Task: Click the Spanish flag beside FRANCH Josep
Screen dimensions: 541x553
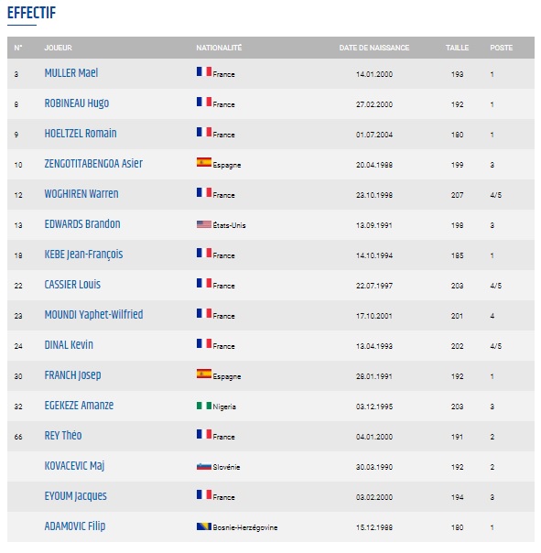Action: pos(204,374)
